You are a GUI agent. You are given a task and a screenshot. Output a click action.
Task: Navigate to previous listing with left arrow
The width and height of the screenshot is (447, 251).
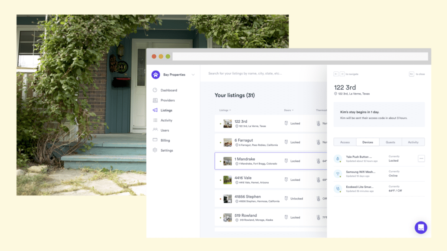336,74
